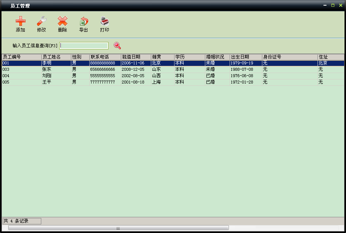The width and height of the screenshot is (346, 233).
Task: Select employee row 001
Action: coord(173,63)
